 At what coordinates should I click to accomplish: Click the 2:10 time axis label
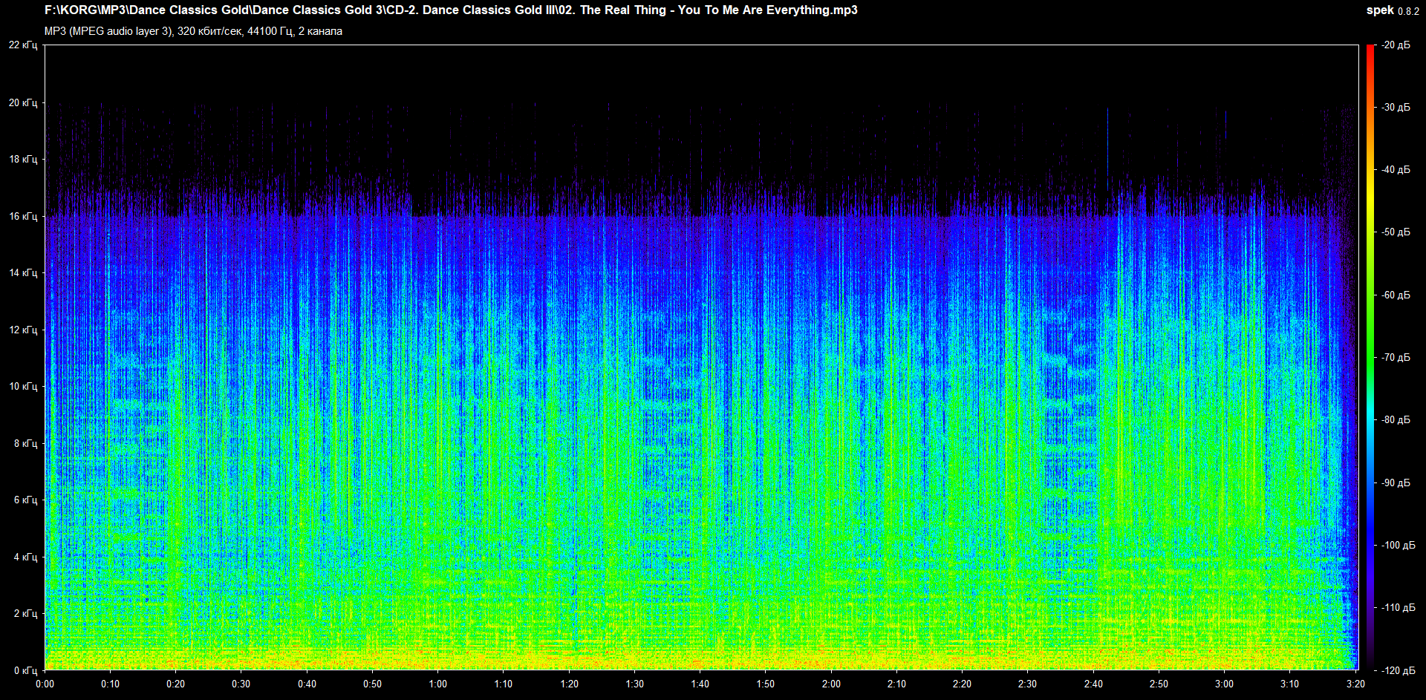(897, 684)
